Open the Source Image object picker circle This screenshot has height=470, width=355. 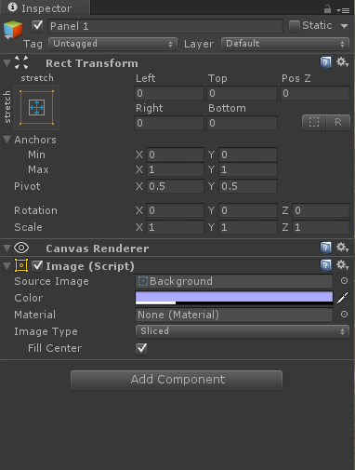coord(344,281)
